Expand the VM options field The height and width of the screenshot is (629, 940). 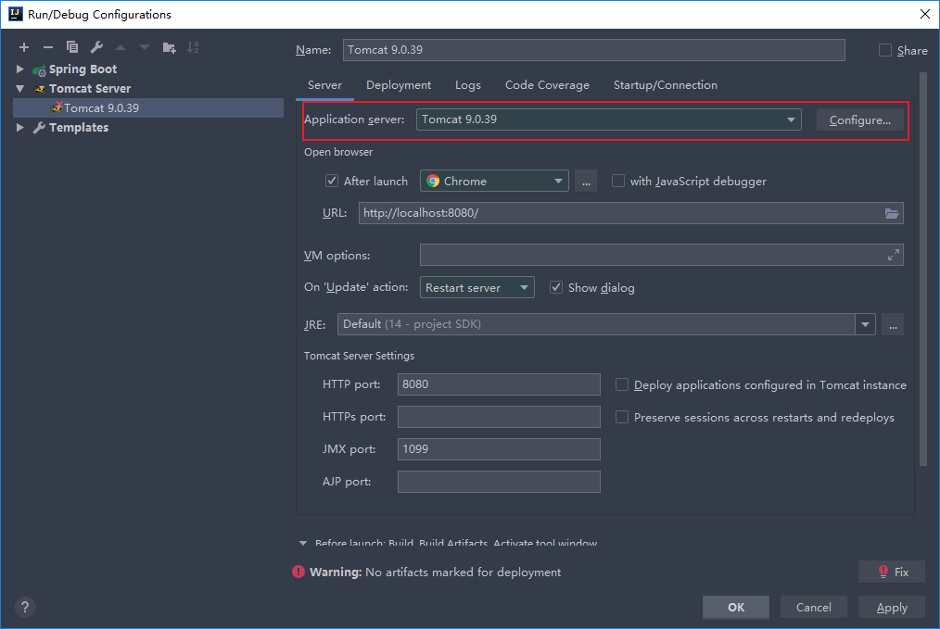[x=894, y=255]
